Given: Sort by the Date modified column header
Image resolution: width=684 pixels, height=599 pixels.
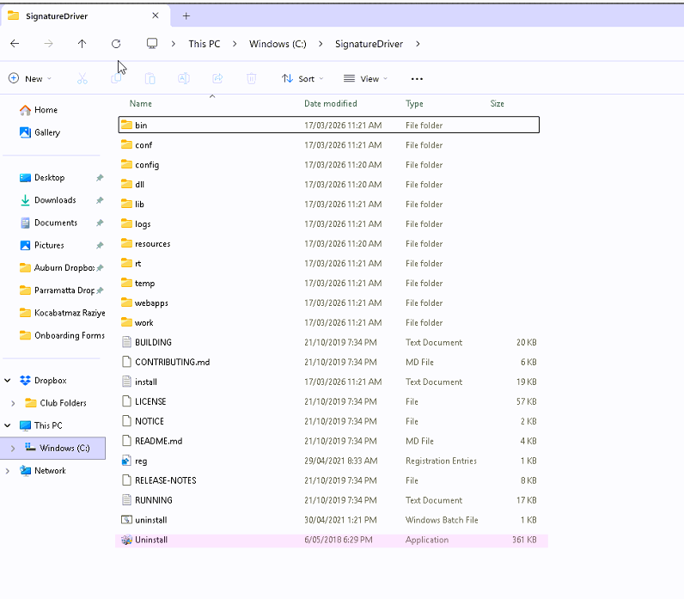Looking at the screenshot, I should (x=330, y=104).
